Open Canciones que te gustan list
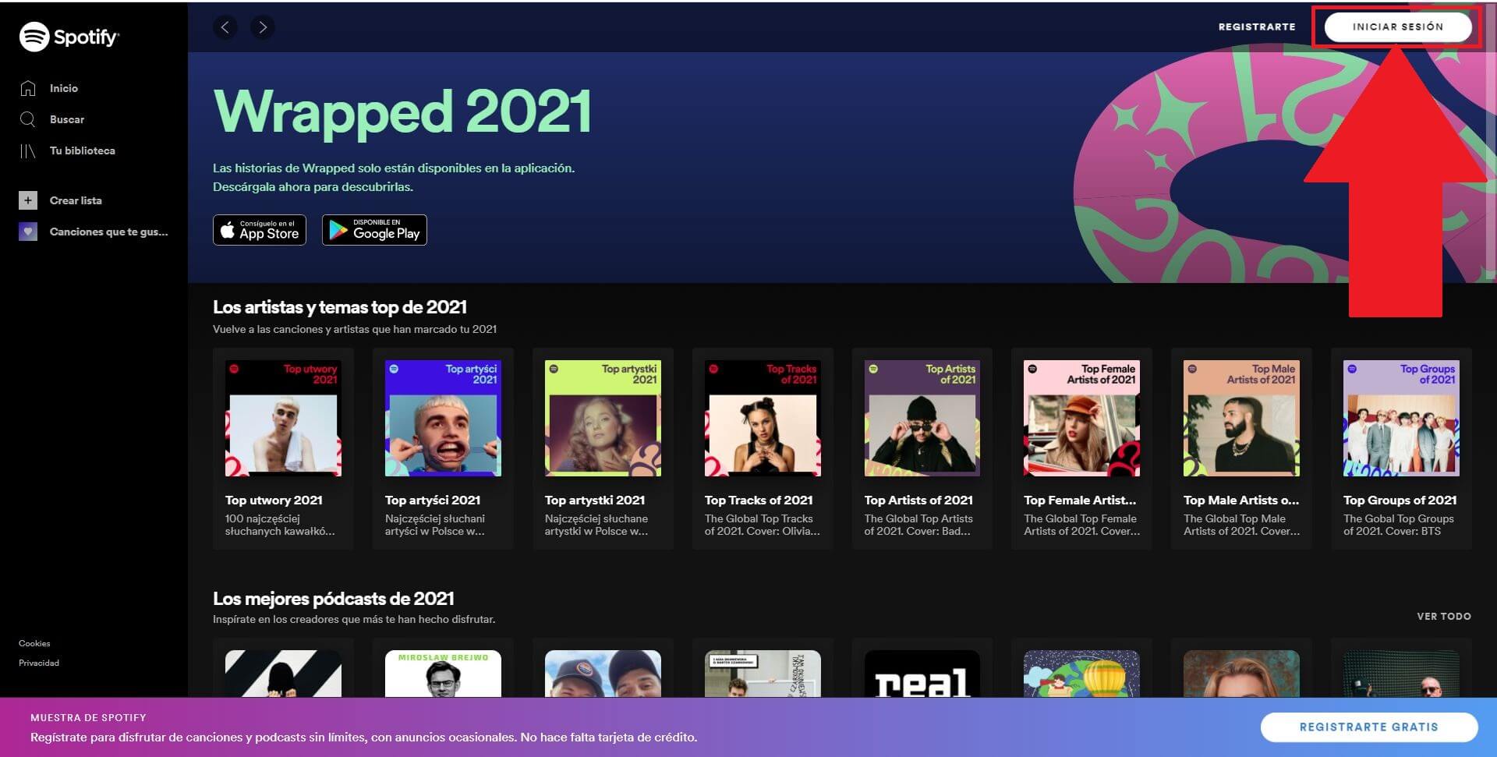1497x757 pixels. point(109,232)
